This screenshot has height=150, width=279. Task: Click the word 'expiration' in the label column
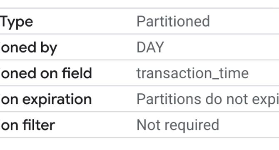[x=57, y=100]
